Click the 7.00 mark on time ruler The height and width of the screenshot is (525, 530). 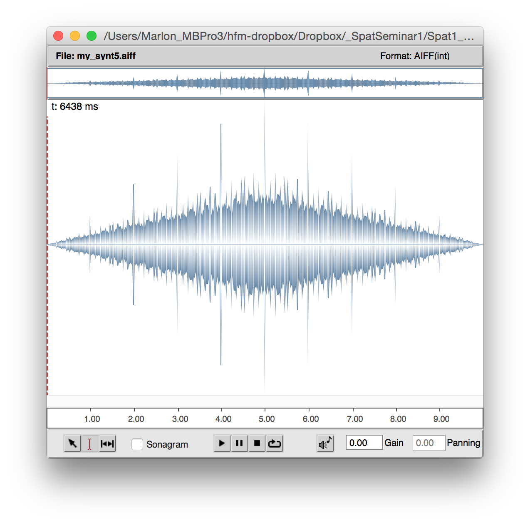coord(355,419)
